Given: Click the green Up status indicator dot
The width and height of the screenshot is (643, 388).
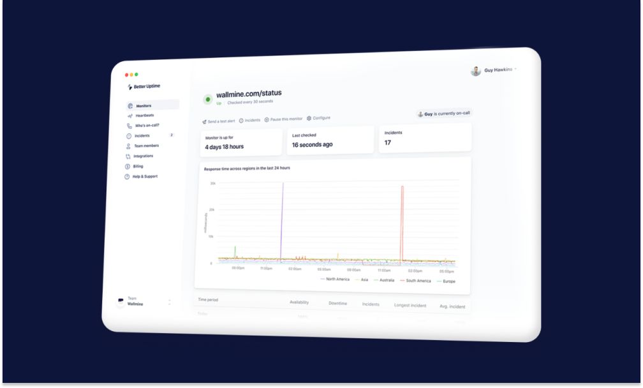Looking at the screenshot, I should pos(208,100).
